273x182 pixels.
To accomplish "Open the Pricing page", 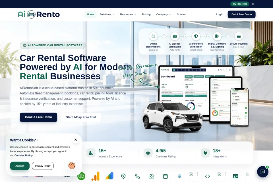I will [x=146, y=14].
